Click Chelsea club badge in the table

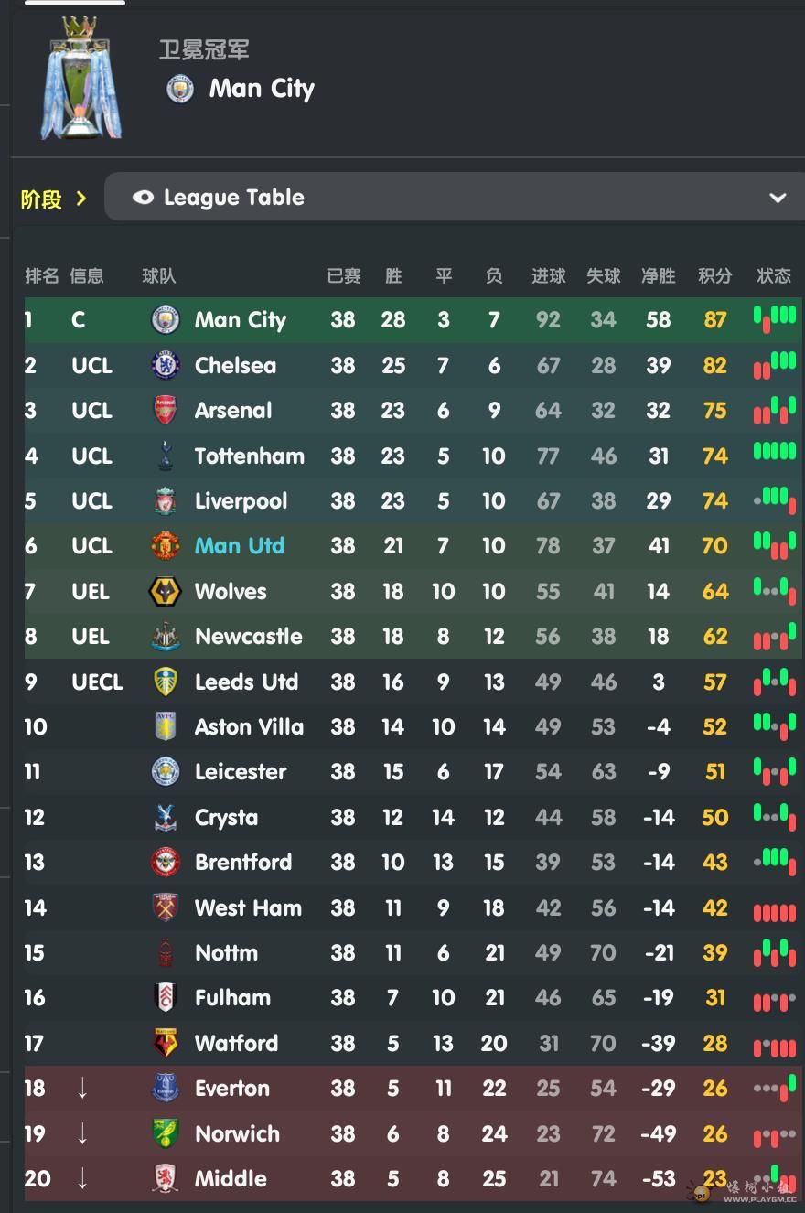point(166,365)
